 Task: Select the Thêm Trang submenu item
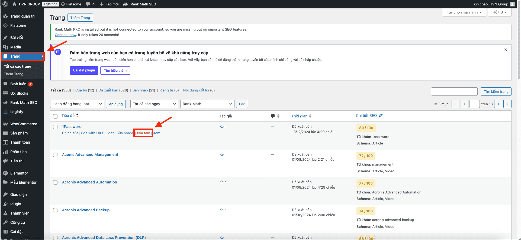point(14,74)
